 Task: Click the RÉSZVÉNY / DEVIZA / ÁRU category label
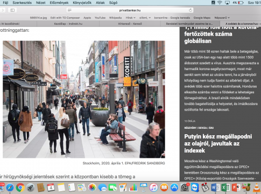click(x=199, y=128)
